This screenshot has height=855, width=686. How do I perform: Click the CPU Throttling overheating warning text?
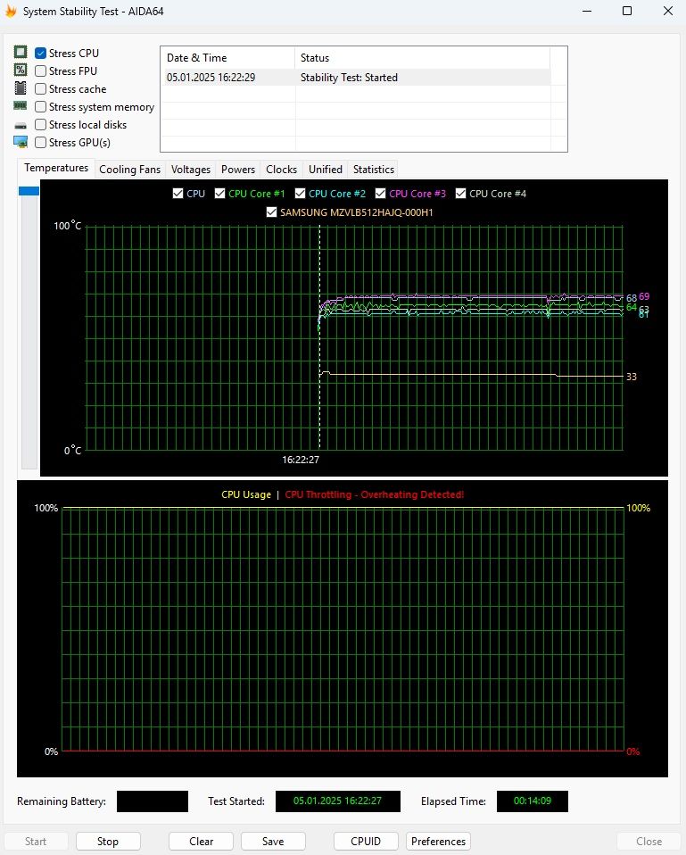point(375,494)
